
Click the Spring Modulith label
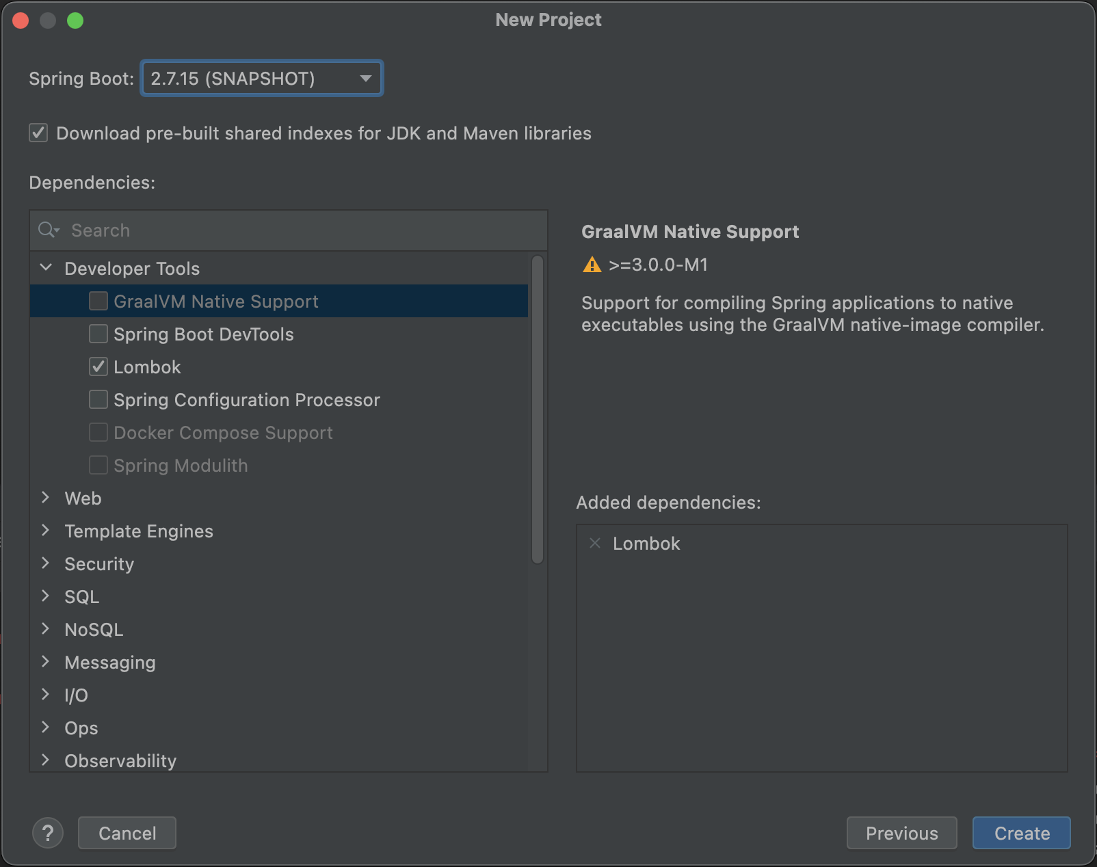tap(181, 466)
